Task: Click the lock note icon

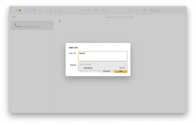Action: point(136,10)
